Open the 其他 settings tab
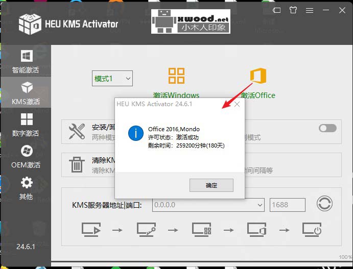 tap(26, 188)
